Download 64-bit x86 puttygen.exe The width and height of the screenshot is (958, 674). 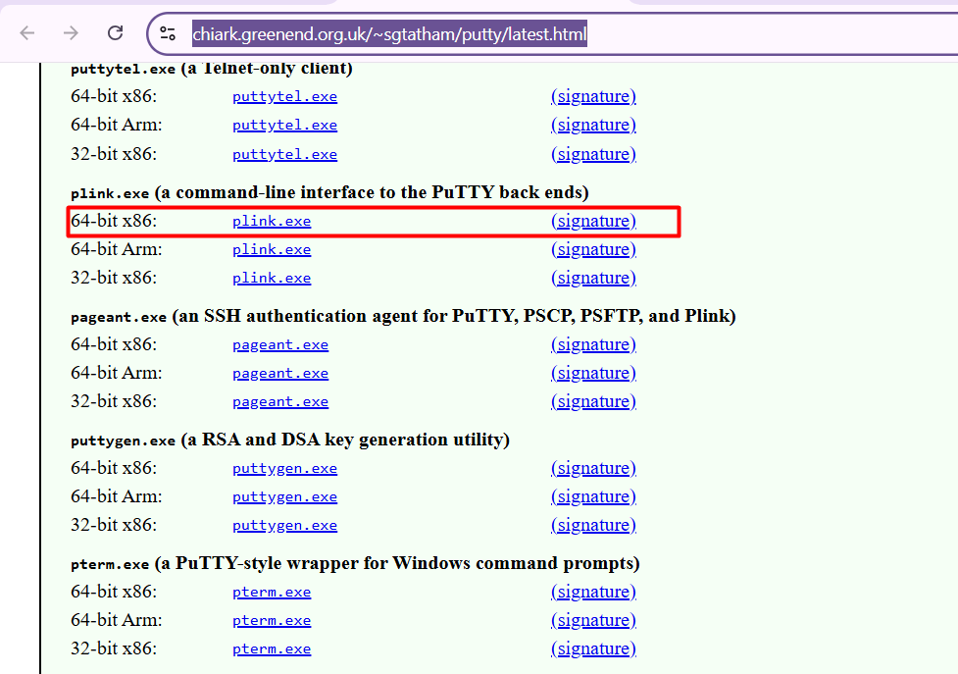[x=284, y=469]
